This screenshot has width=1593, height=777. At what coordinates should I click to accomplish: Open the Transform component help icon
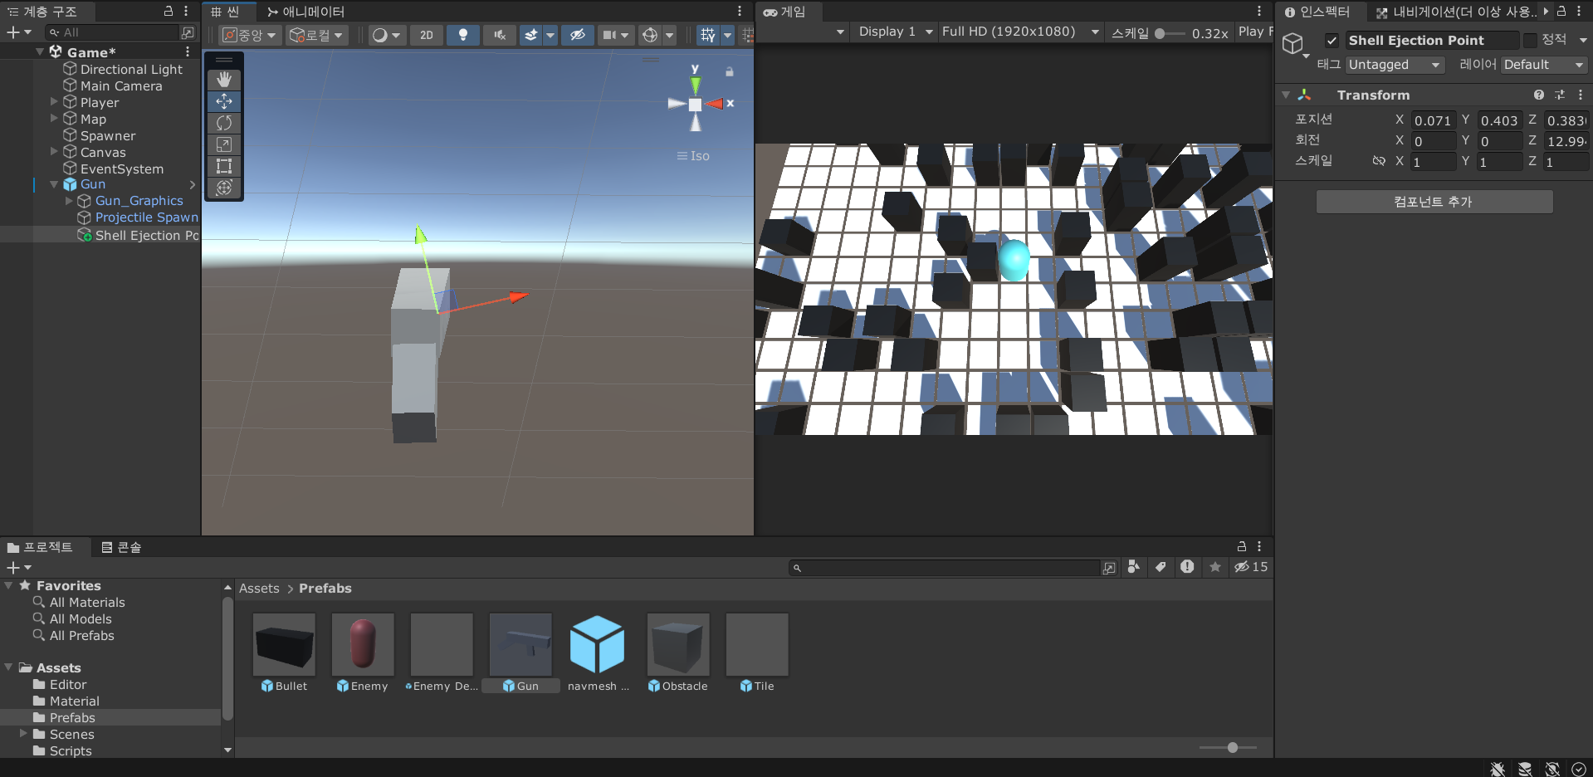[x=1539, y=95]
